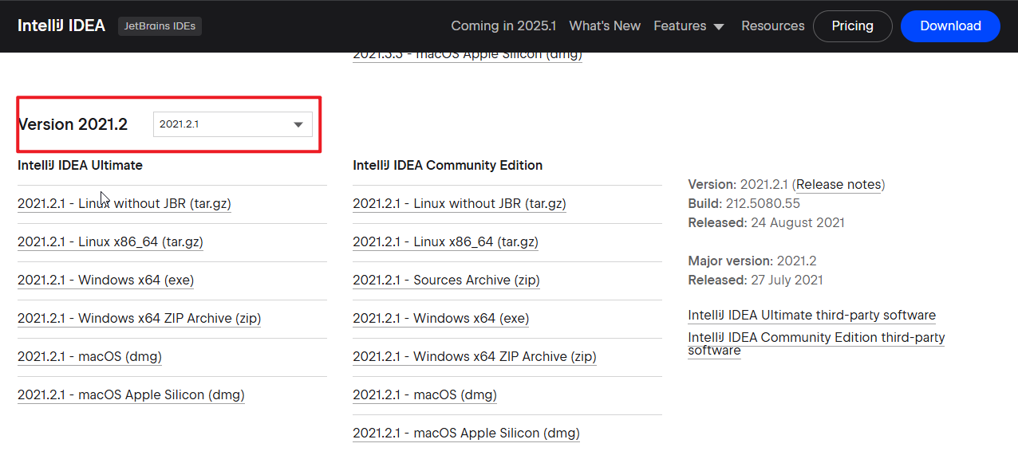This screenshot has height=459, width=1018.
Task: Go to What's New page
Action: tap(605, 25)
